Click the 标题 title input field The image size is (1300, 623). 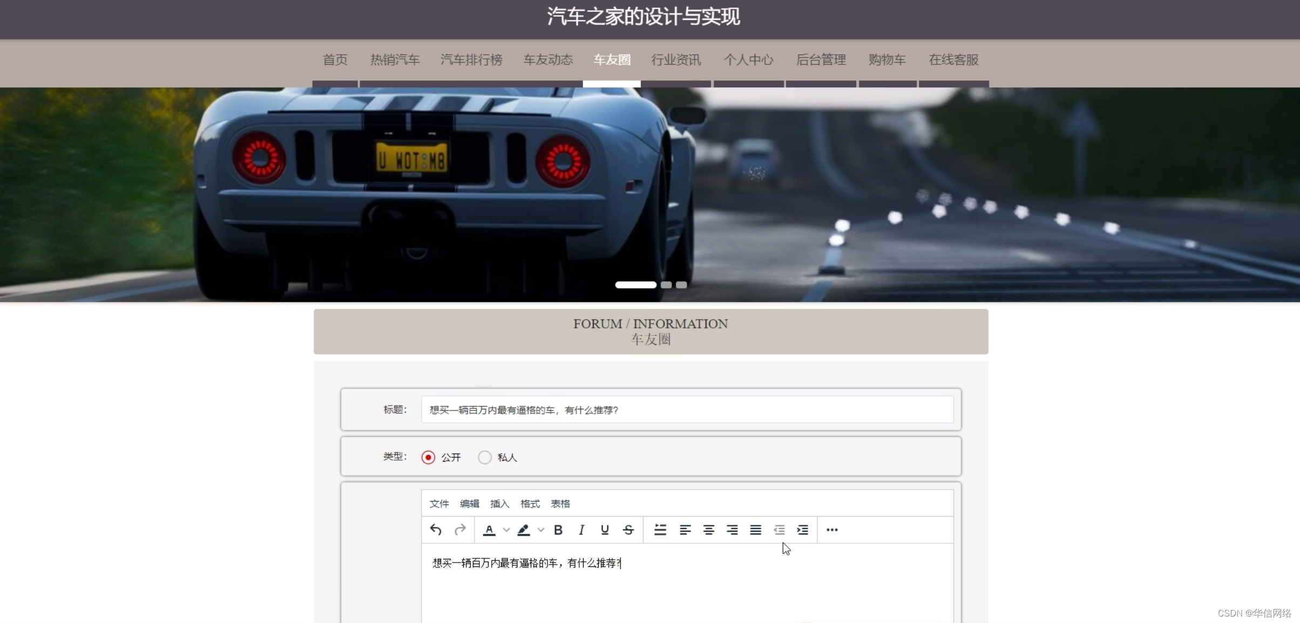coord(687,410)
